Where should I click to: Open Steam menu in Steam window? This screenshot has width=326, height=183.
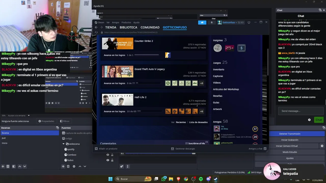coord(101,22)
